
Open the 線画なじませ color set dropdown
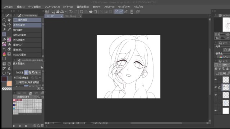[25, 97]
